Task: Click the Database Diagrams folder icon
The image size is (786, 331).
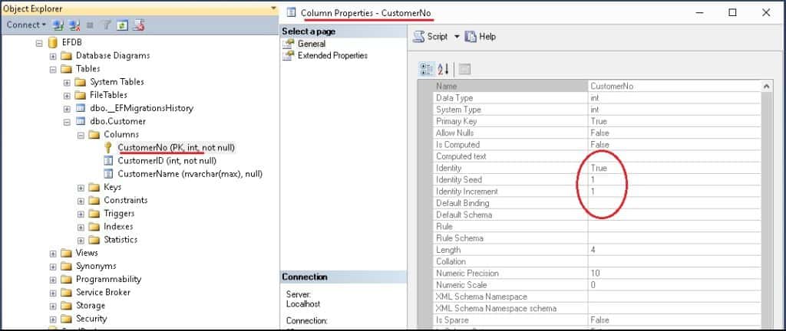Action: (66, 55)
